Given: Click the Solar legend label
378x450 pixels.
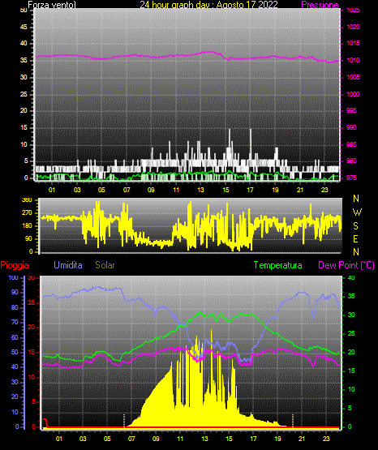Looking at the screenshot, I should (105, 265).
